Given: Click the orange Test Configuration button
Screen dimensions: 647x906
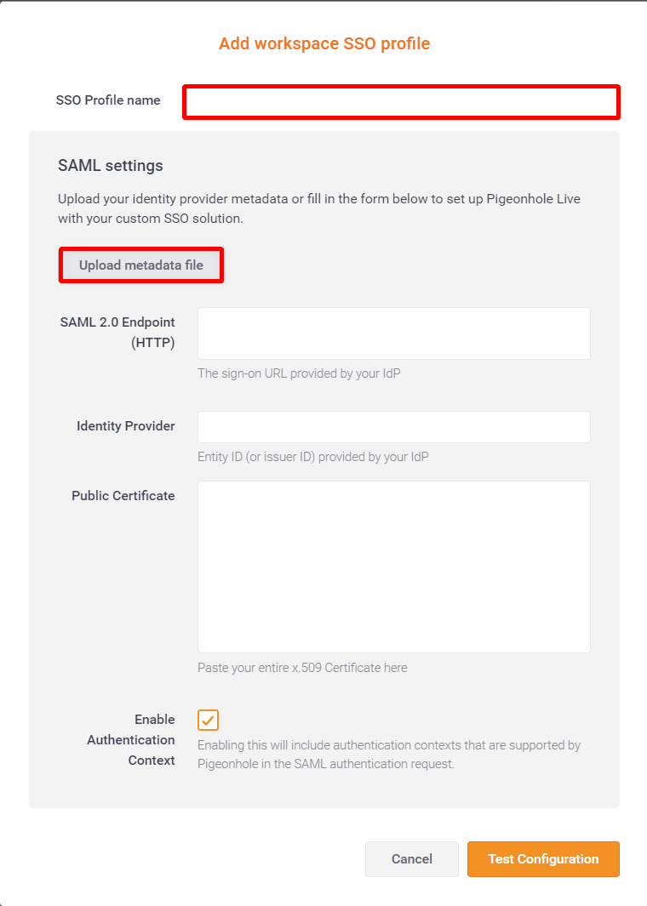Looking at the screenshot, I should tap(543, 859).
